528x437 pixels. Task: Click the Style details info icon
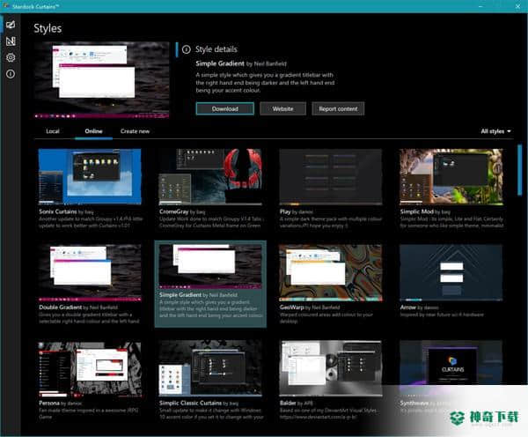click(187, 49)
